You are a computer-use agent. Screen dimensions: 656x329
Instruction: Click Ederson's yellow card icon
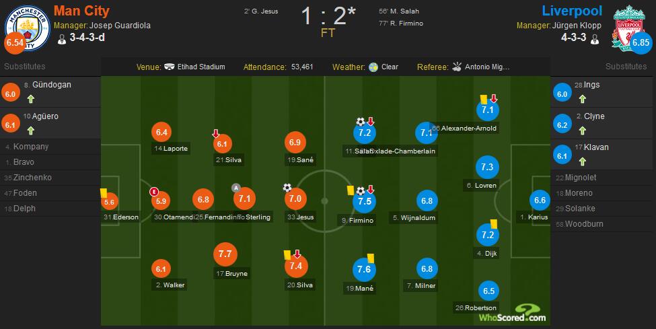[x=104, y=192]
